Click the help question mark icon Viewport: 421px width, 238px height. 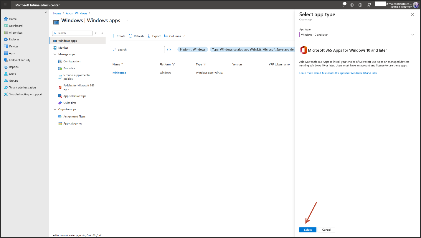click(x=360, y=5)
